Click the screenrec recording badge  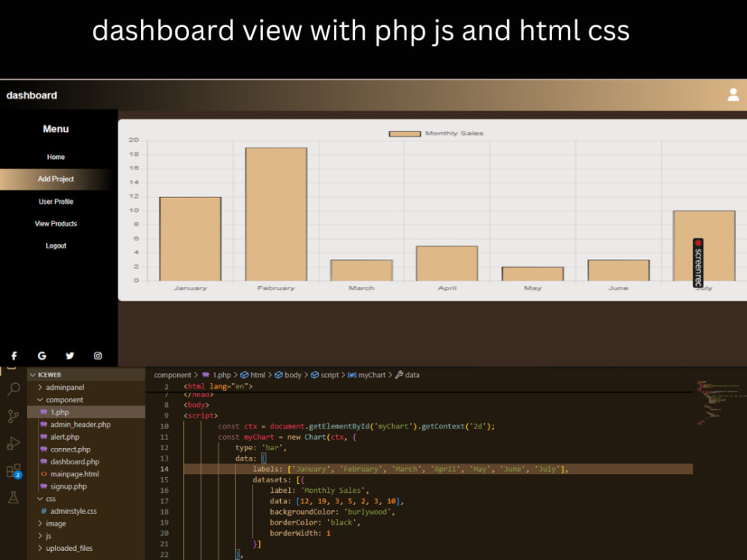698,263
